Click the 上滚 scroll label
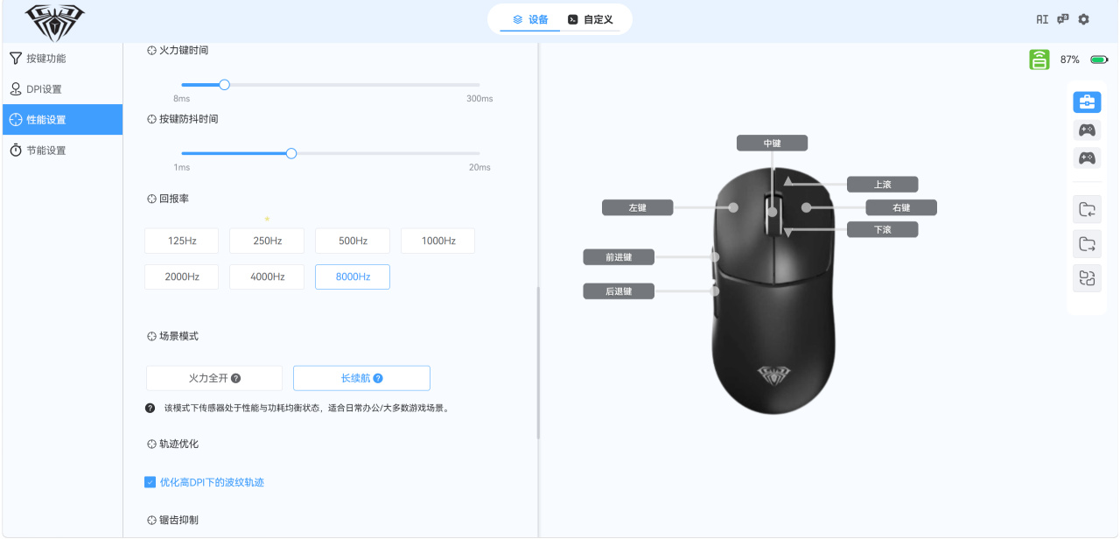 pos(882,184)
